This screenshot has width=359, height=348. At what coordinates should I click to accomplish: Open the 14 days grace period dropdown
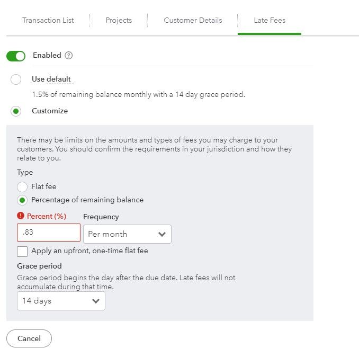(61, 301)
